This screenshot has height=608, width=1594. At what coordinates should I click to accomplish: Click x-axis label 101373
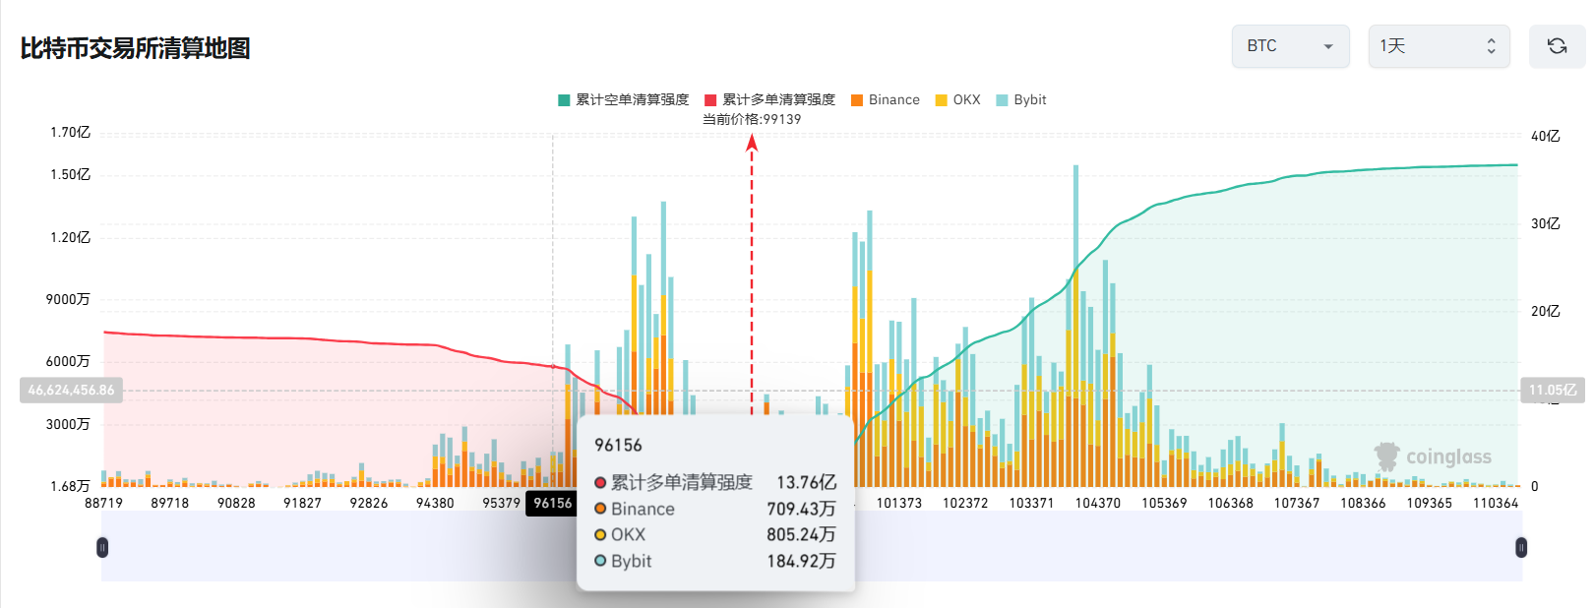tap(899, 503)
